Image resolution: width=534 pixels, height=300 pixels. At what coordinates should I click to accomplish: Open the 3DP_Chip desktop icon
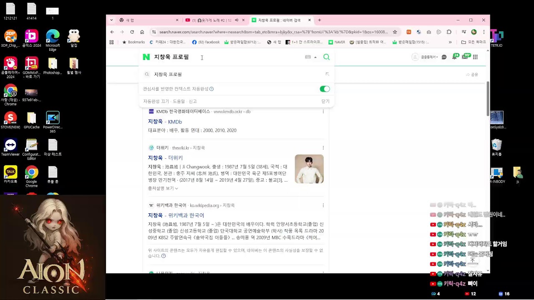coord(10,39)
